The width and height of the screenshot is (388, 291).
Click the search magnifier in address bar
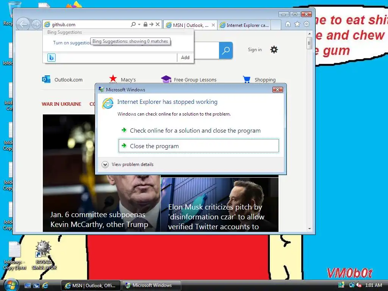click(x=133, y=24)
